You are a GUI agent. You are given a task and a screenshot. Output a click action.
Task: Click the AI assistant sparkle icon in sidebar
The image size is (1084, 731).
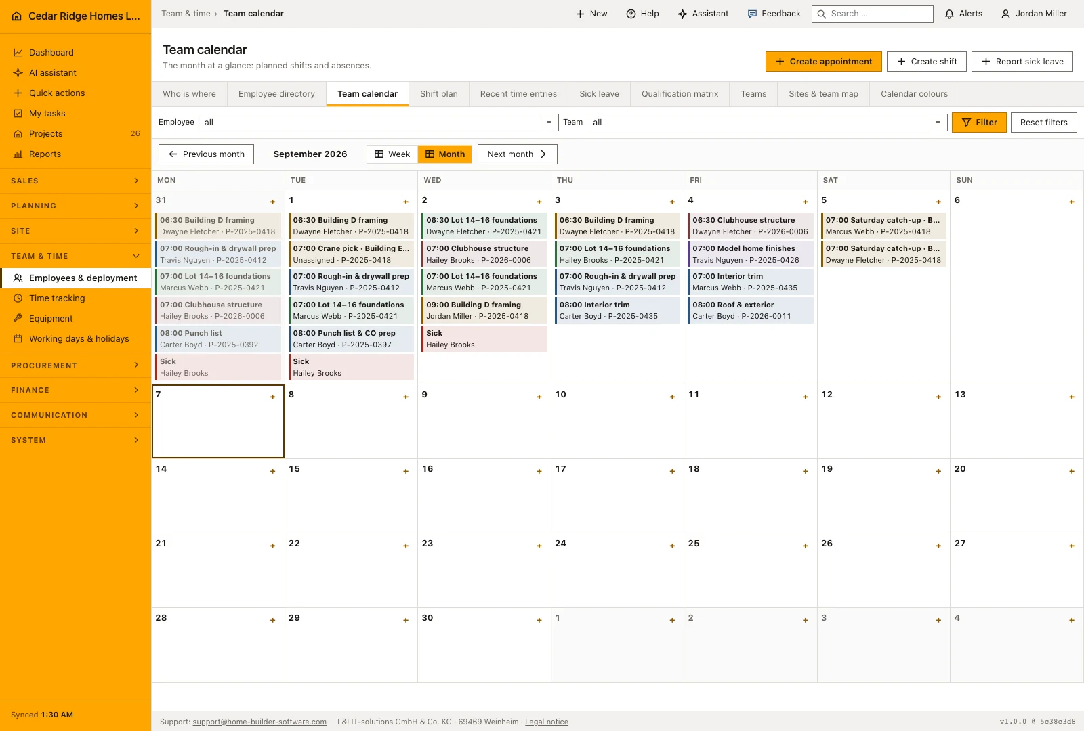click(18, 73)
